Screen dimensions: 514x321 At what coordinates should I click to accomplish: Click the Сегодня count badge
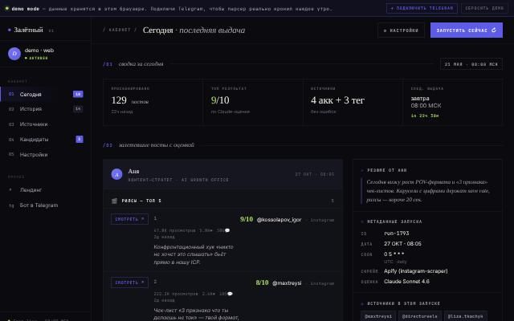tap(78, 95)
